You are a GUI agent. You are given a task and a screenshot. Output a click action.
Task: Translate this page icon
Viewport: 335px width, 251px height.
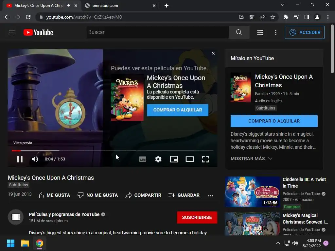(x=252, y=17)
